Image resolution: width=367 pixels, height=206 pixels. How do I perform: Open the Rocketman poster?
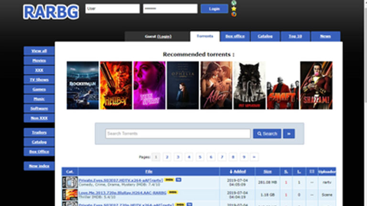(x=83, y=85)
